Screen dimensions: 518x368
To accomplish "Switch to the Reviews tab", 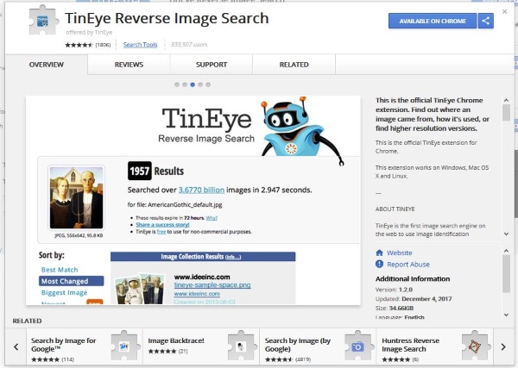I will pos(129,65).
